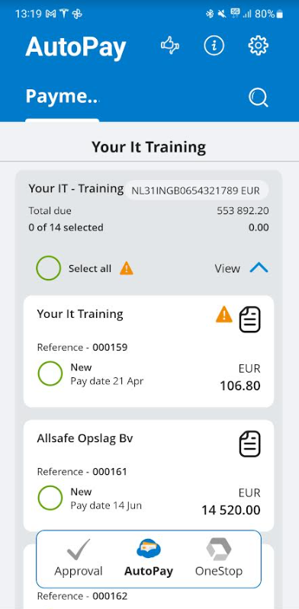Viewport: 299px width, 609px height.
Task: Select the AutoPay app tab
Action: pos(149,559)
